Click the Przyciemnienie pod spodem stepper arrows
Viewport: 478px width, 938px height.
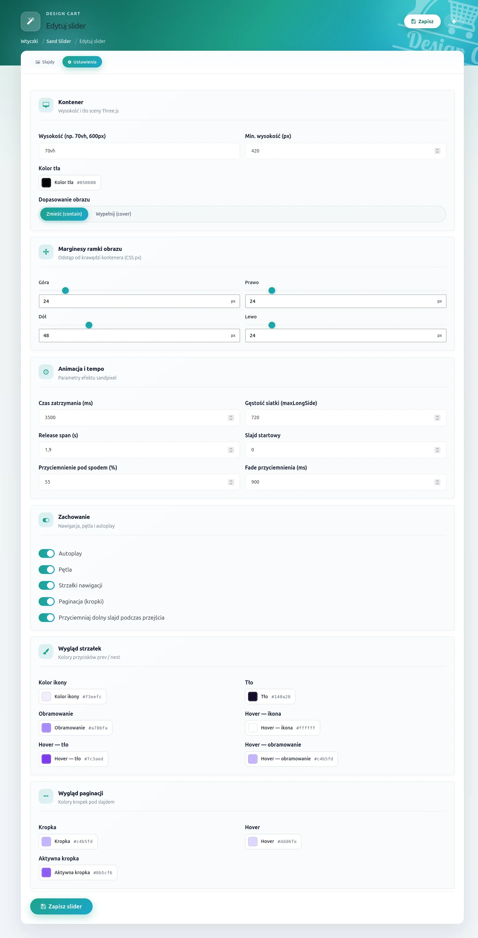point(231,482)
